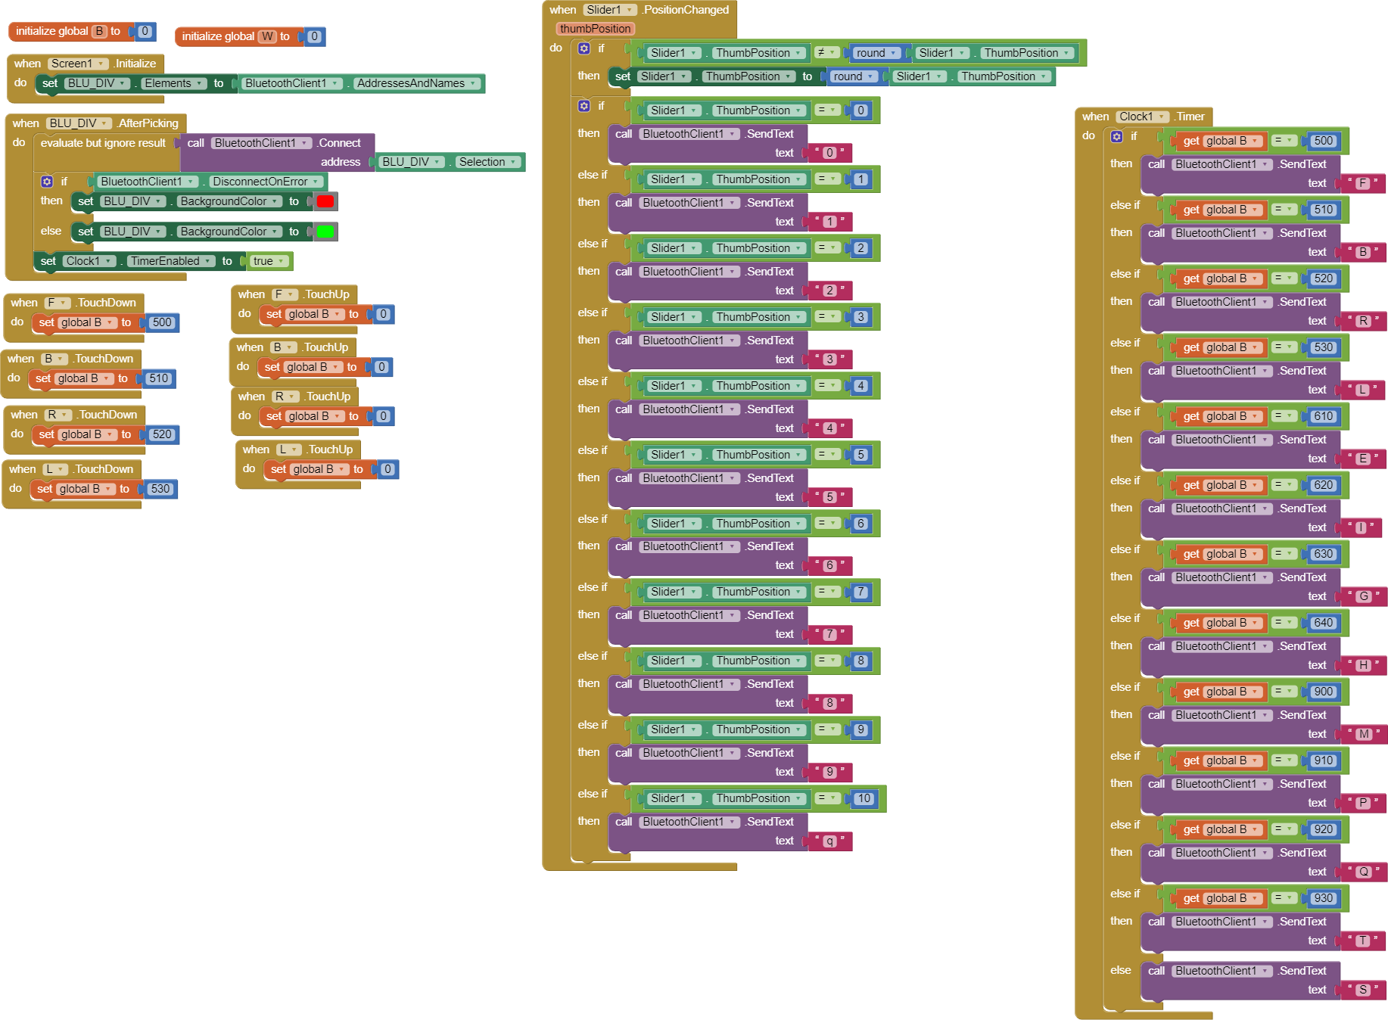Open AddressesAndNames property dropdown
Screen dimensions: 1388x1020
(417, 83)
